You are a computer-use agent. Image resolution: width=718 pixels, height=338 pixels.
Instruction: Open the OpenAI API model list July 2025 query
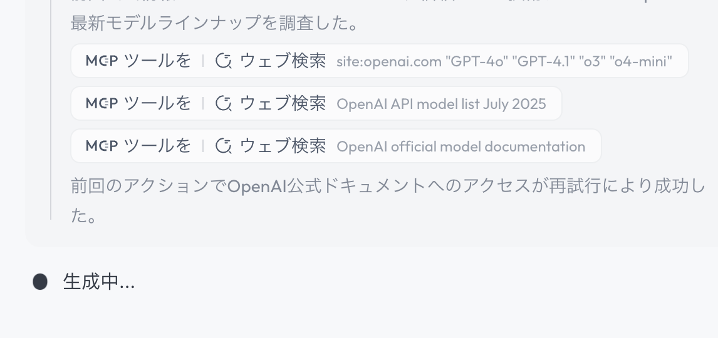442,104
